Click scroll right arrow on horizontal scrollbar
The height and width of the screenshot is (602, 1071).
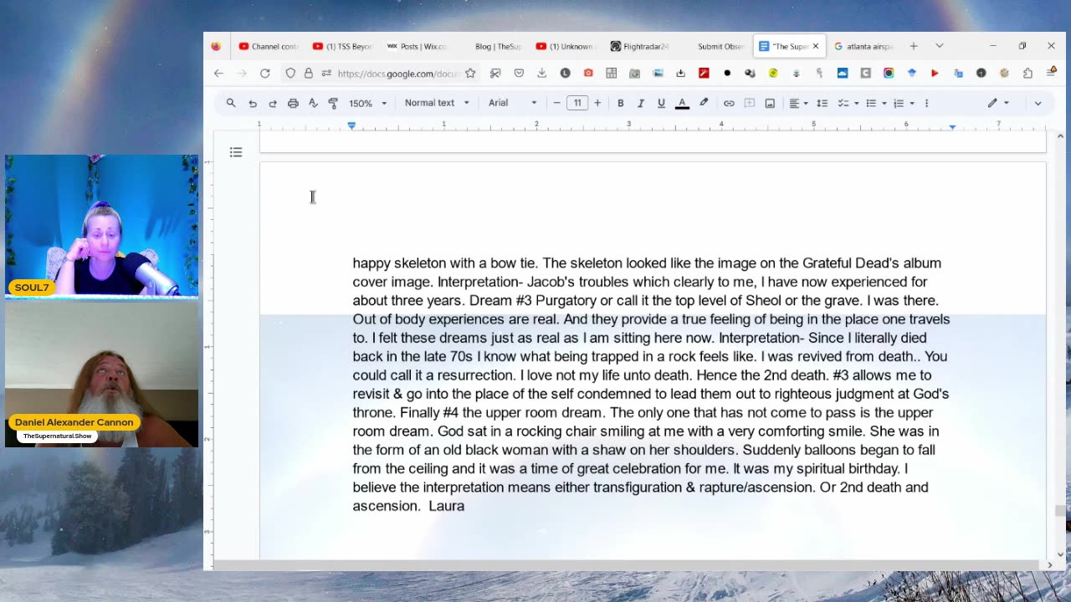coord(1050,565)
